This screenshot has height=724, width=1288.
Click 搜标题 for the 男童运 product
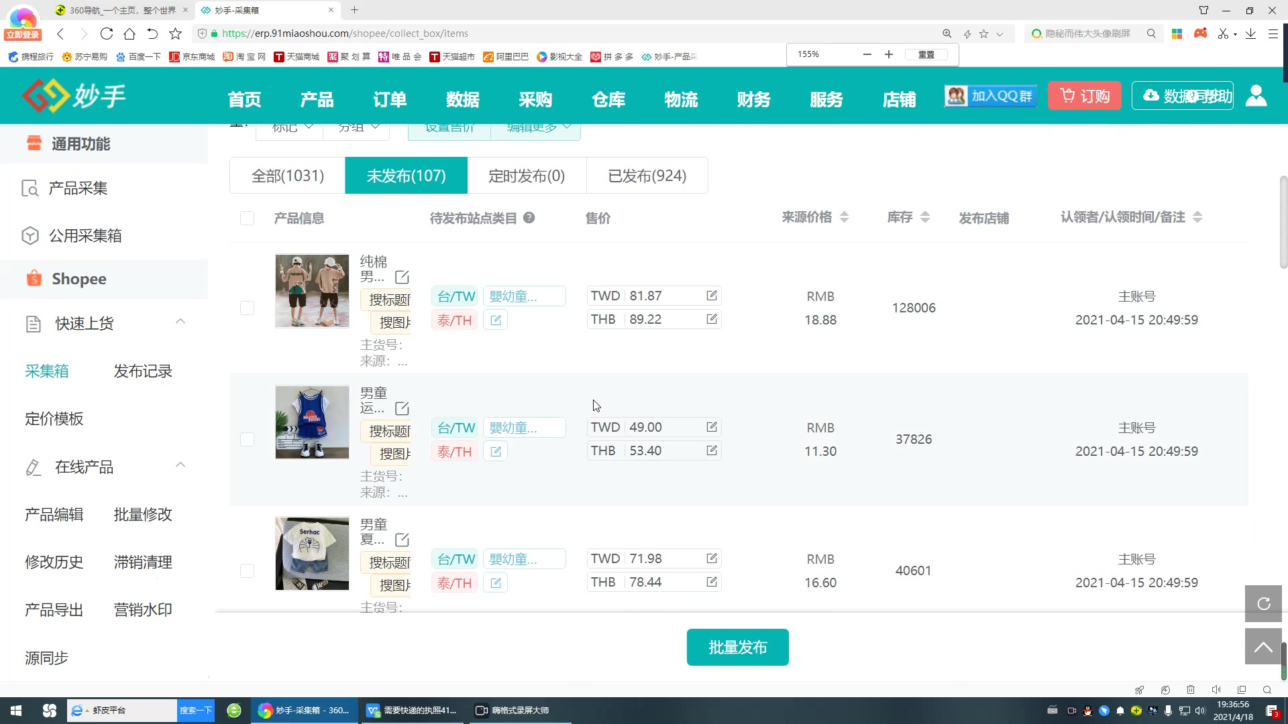click(x=388, y=431)
